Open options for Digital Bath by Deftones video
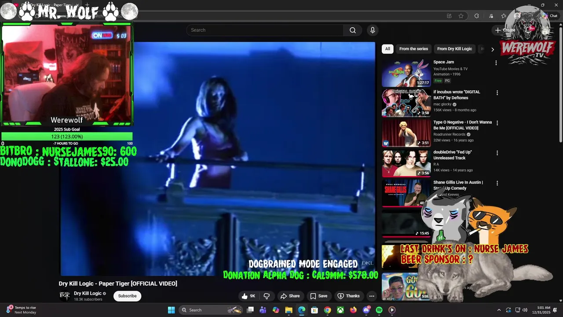Screen dimensions: 563x317 [x=497, y=93]
